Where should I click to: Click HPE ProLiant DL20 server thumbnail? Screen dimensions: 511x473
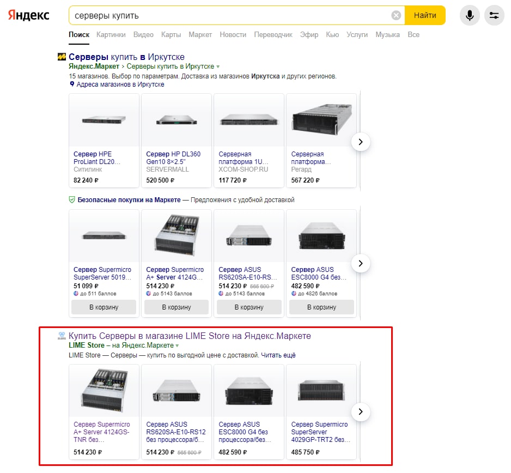(104, 120)
